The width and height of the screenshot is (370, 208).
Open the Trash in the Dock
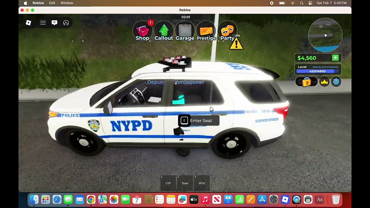[336, 199]
